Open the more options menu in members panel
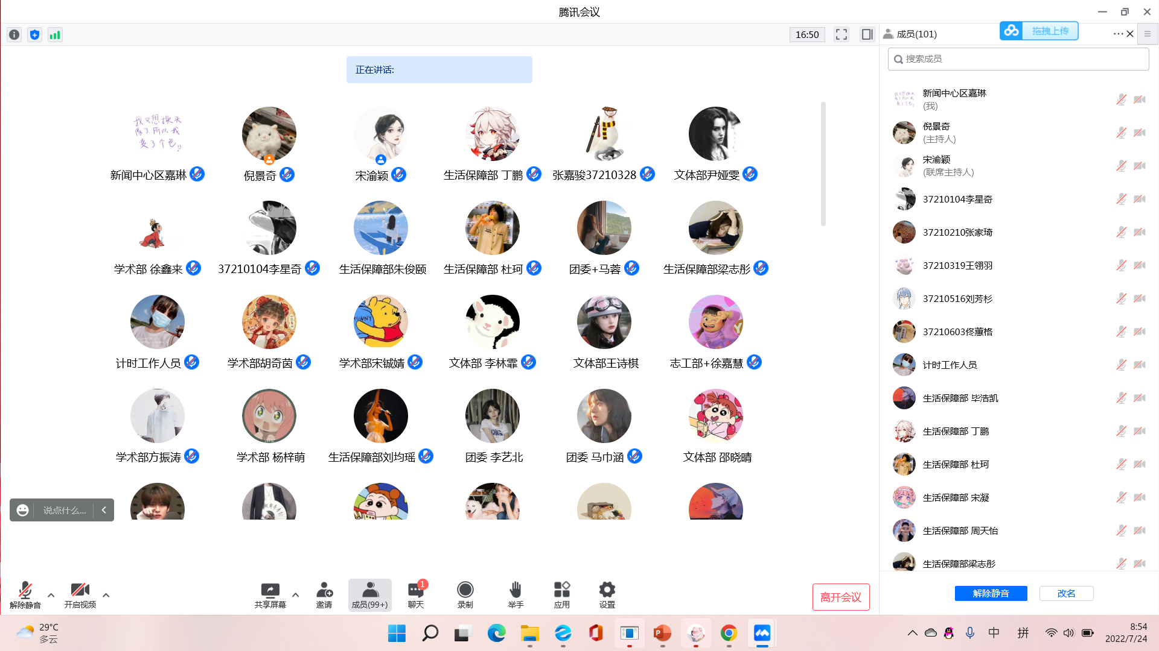 (x=1117, y=34)
